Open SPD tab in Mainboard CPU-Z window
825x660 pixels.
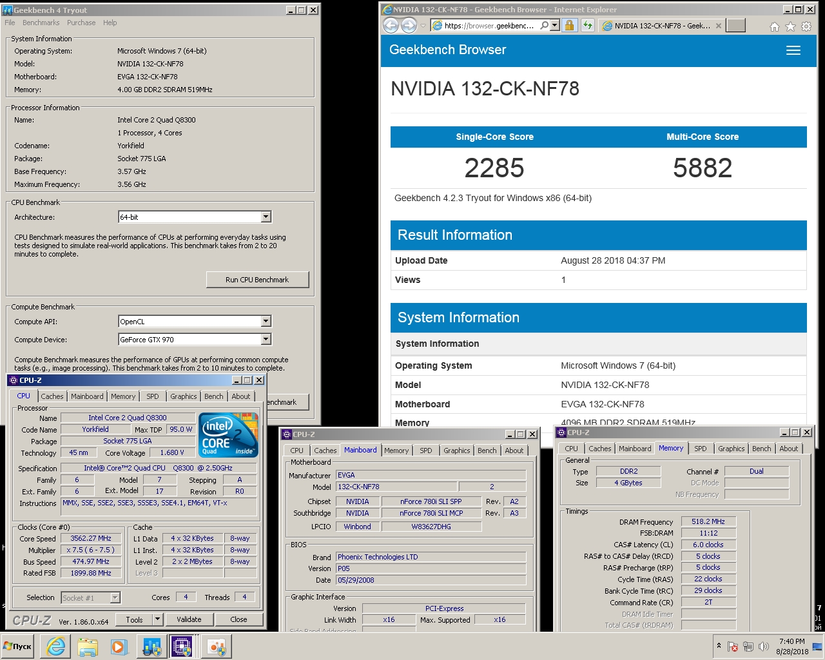coord(426,451)
